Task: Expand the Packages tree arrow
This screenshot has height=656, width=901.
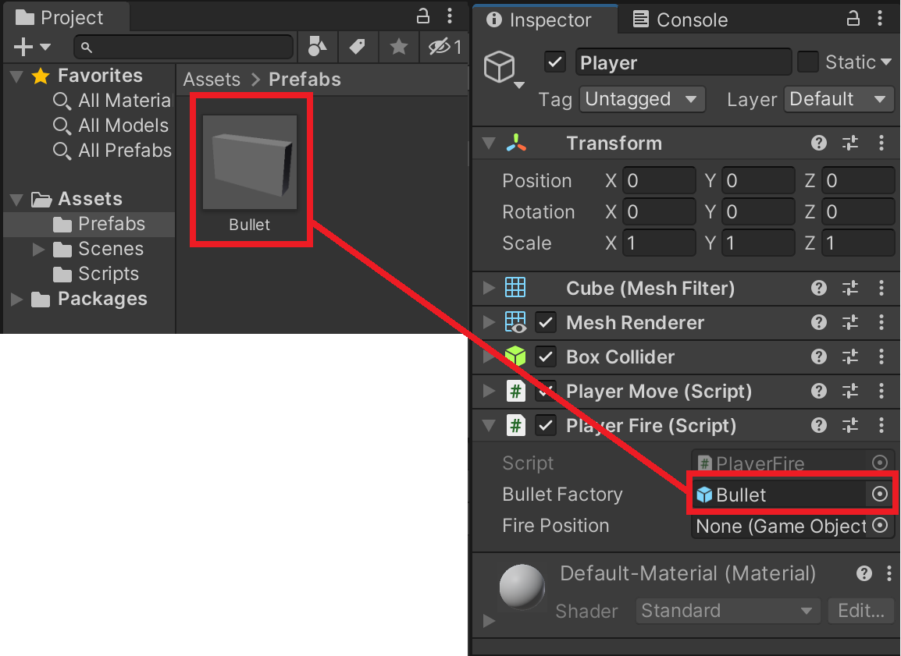Action: coord(16,299)
